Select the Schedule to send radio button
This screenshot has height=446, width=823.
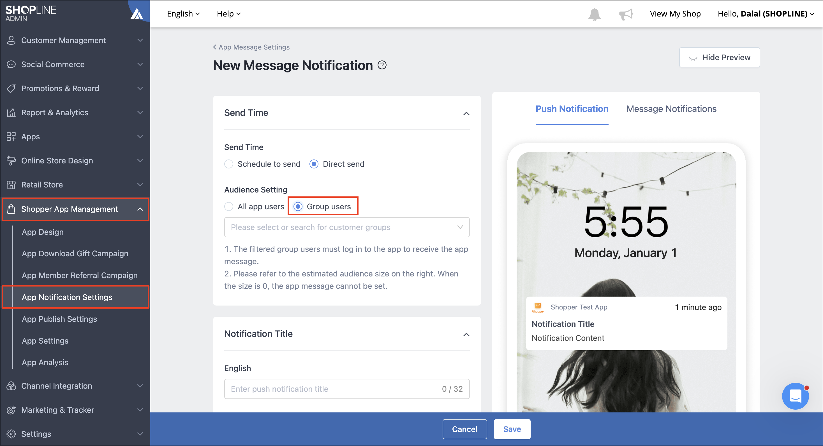pos(229,164)
